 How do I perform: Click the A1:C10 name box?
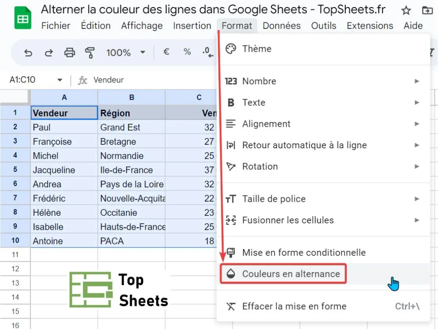coord(22,80)
